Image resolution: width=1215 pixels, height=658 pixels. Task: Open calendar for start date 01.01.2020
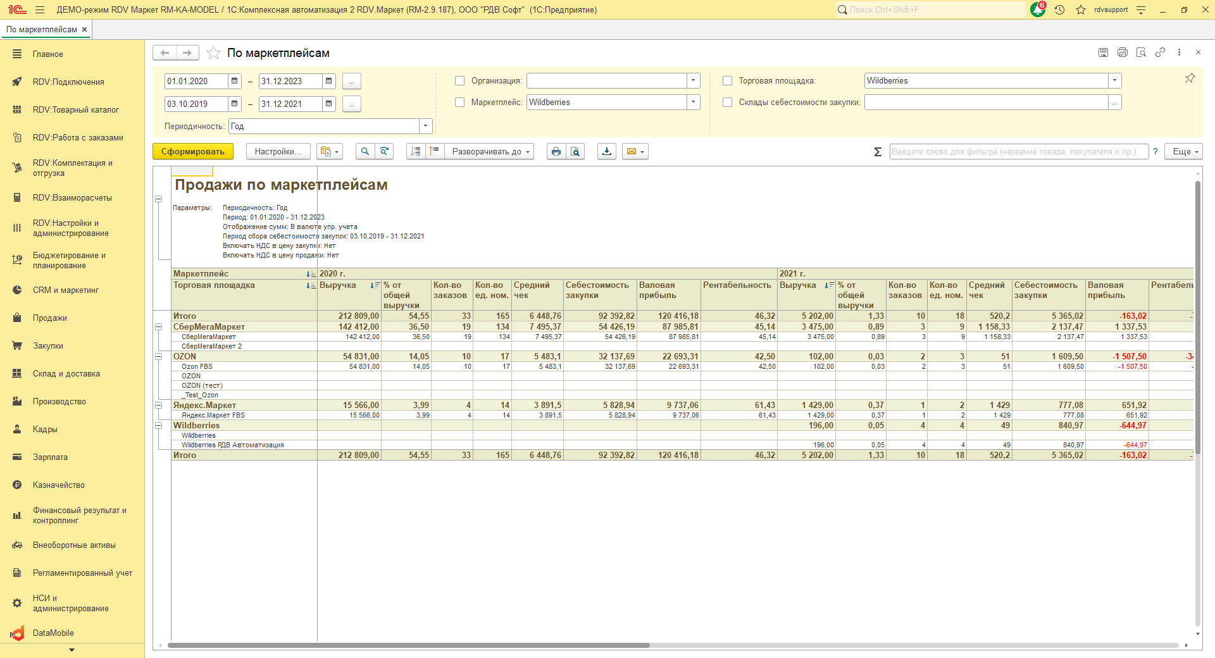point(235,82)
